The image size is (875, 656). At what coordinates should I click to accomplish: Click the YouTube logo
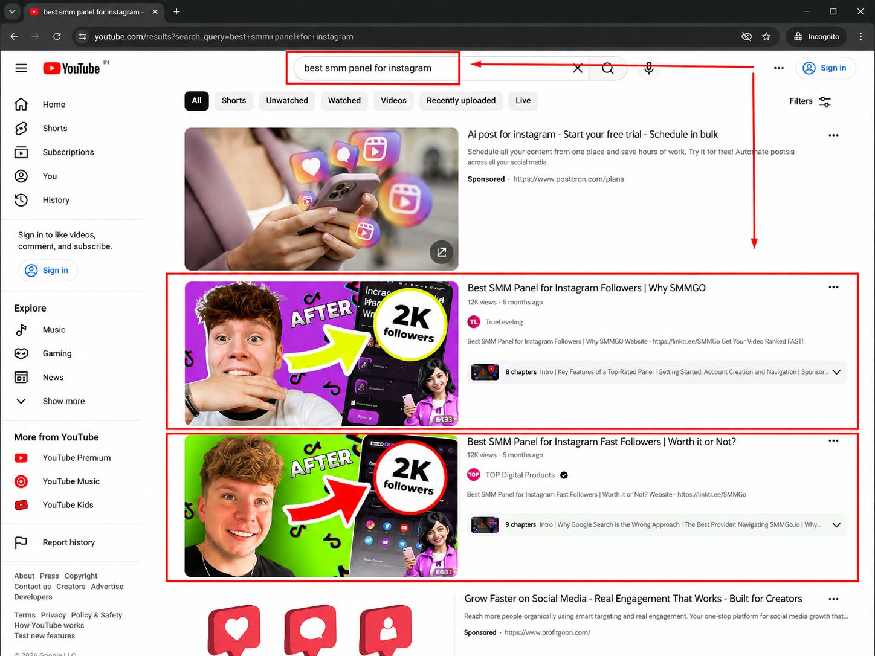coord(71,68)
